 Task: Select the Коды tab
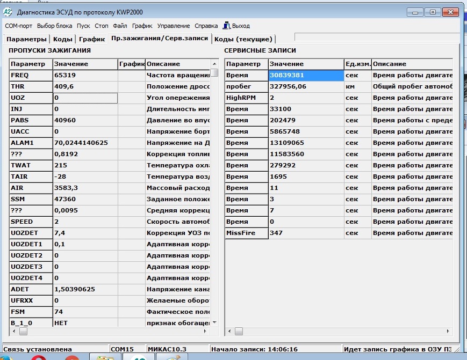coord(62,39)
